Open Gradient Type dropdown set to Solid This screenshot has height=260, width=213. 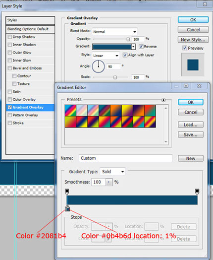112,172
